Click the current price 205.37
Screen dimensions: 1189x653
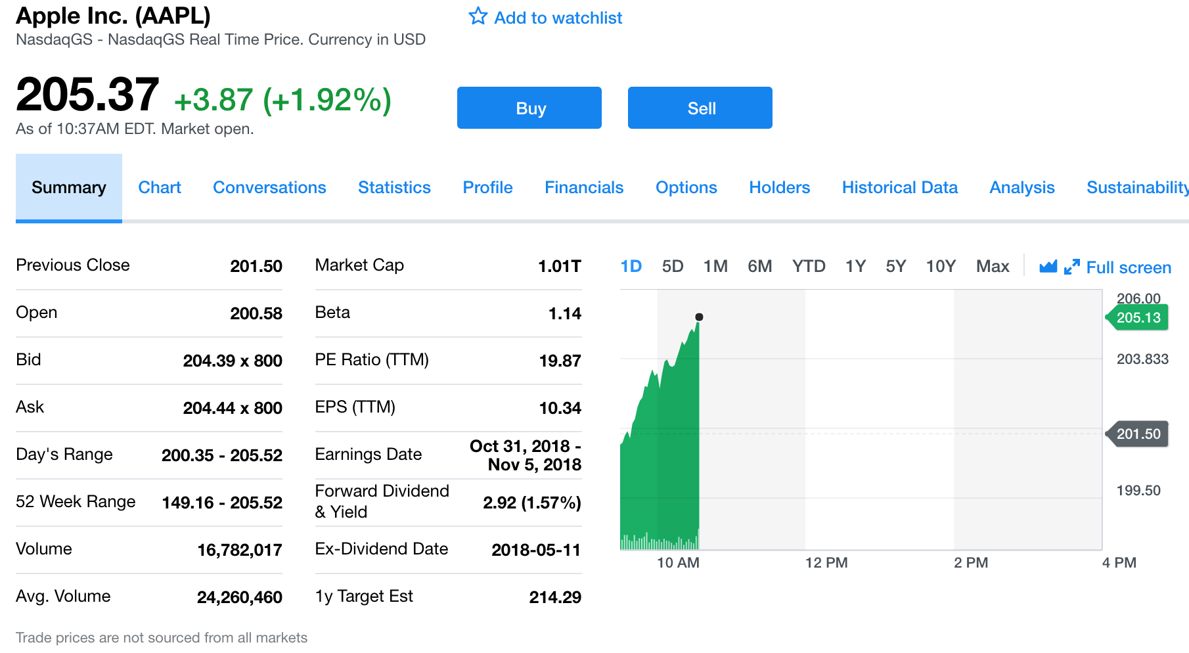pyautogui.click(x=87, y=95)
